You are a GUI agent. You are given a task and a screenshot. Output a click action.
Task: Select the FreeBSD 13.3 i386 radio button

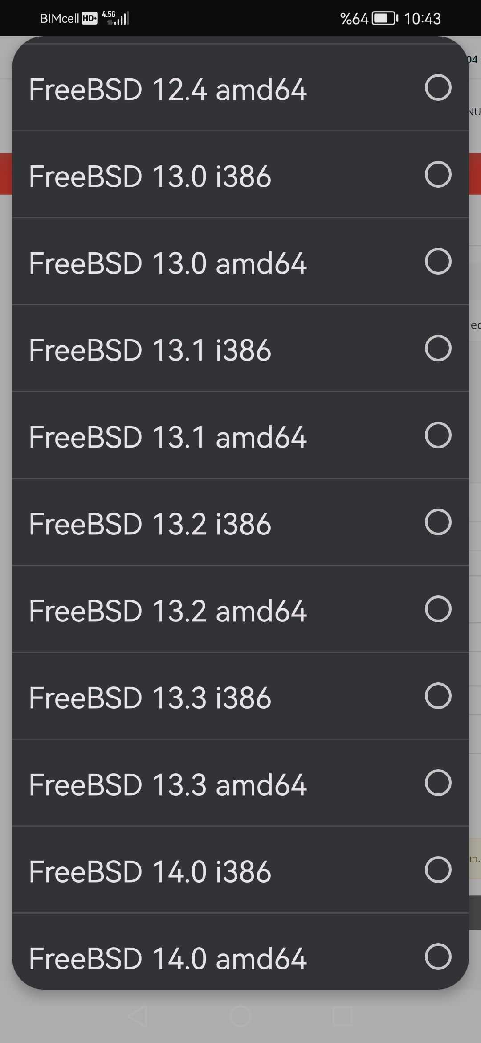(438, 696)
